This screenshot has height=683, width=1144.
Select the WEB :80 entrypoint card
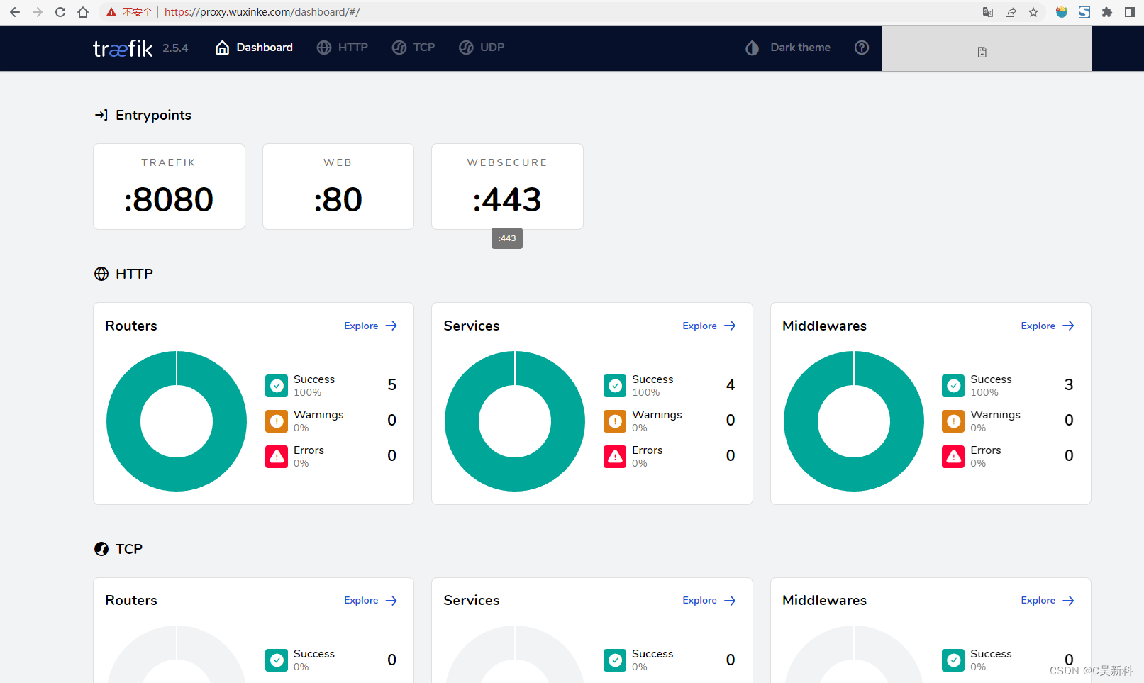(338, 187)
